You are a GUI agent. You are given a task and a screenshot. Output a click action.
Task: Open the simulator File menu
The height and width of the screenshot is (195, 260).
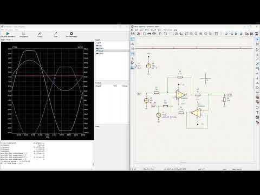(x=2, y=30)
